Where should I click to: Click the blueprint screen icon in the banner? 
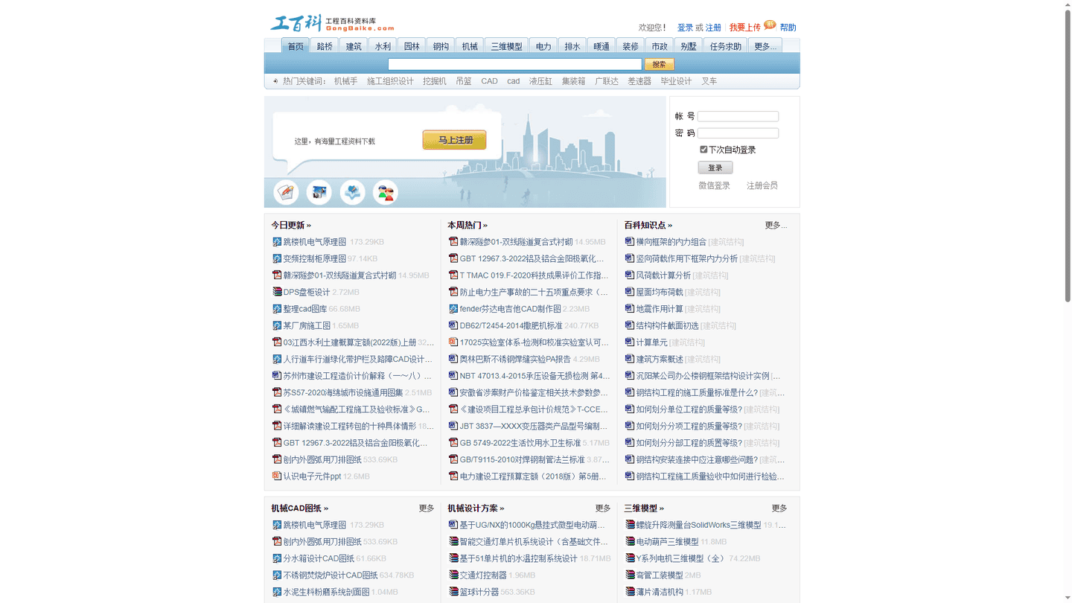pyautogui.click(x=319, y=193)
